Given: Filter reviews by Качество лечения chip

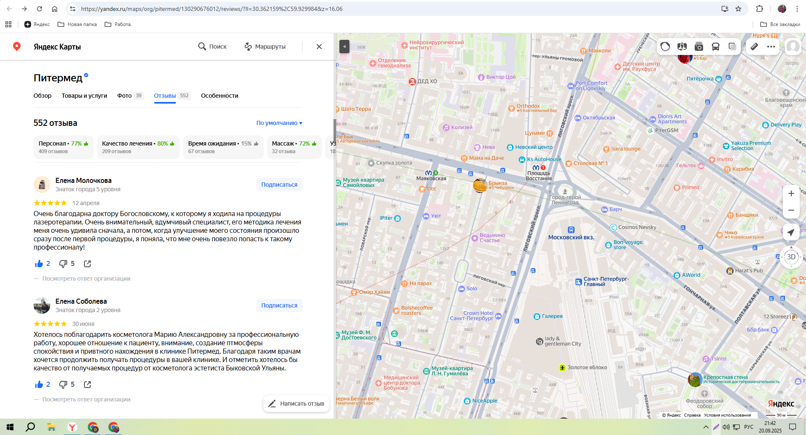Looking at the screenshot, I should (138, 147).
